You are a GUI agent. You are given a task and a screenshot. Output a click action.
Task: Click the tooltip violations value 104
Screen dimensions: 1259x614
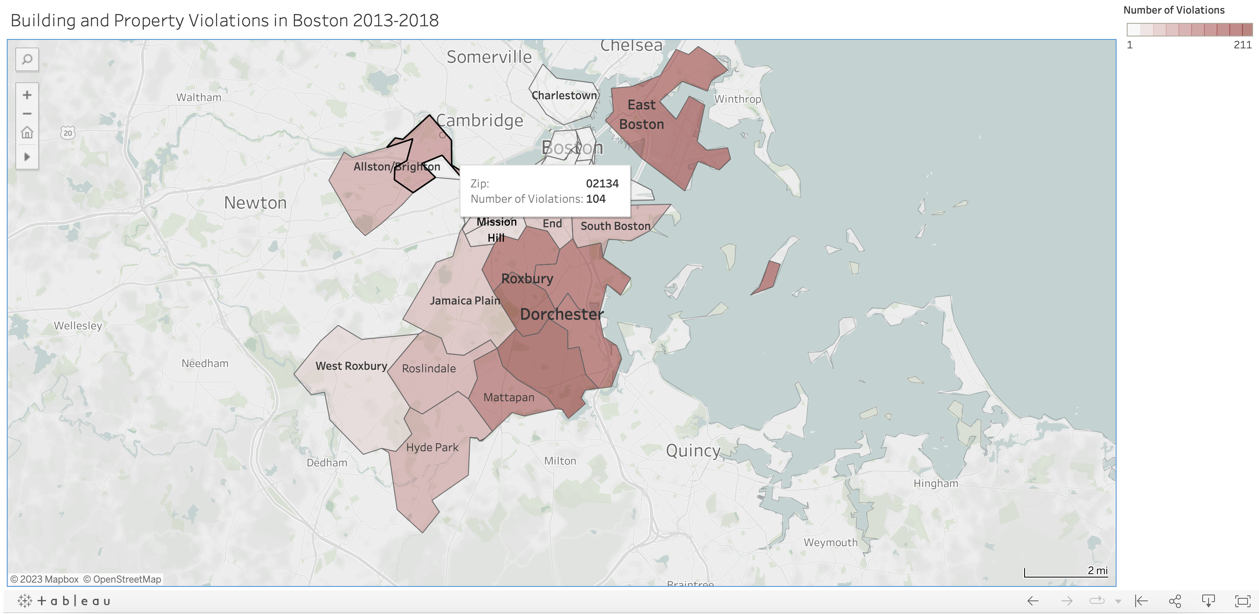coord(596,199)
